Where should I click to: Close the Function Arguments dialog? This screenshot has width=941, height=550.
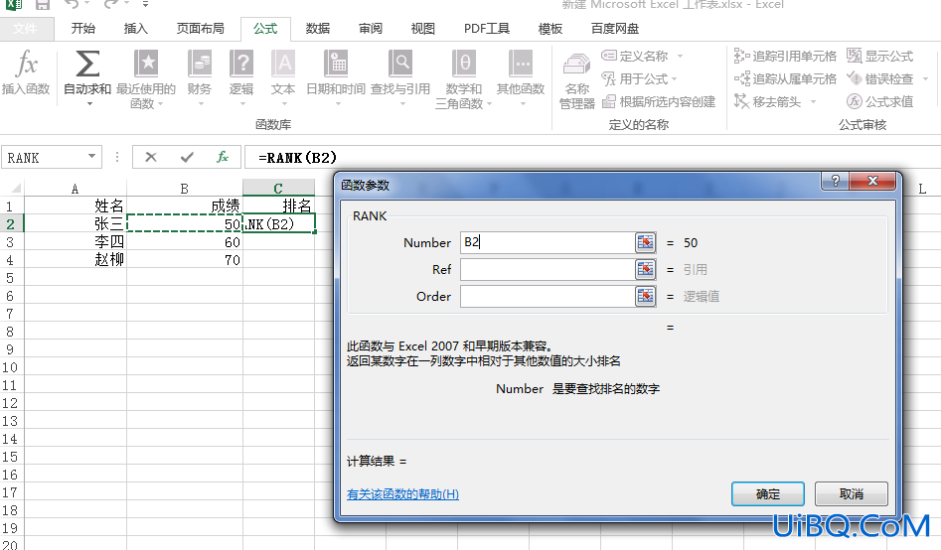click(872, 181)
